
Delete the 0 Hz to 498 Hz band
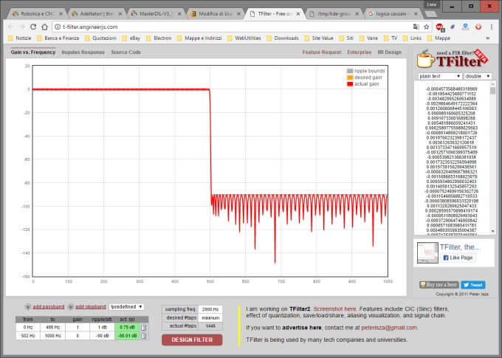144,327
